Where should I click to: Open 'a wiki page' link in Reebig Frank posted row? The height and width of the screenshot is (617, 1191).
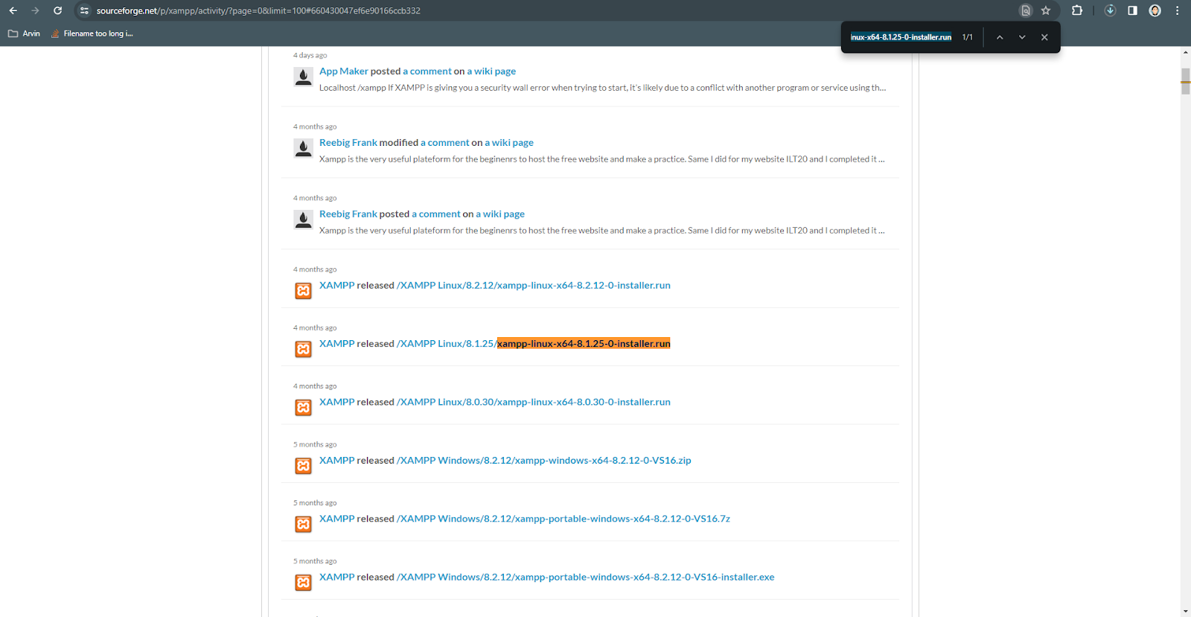(500, 214)
